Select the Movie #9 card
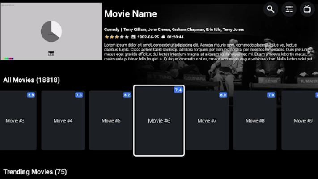Viewport: 318px width, 179px height. [x=300, y=120]
